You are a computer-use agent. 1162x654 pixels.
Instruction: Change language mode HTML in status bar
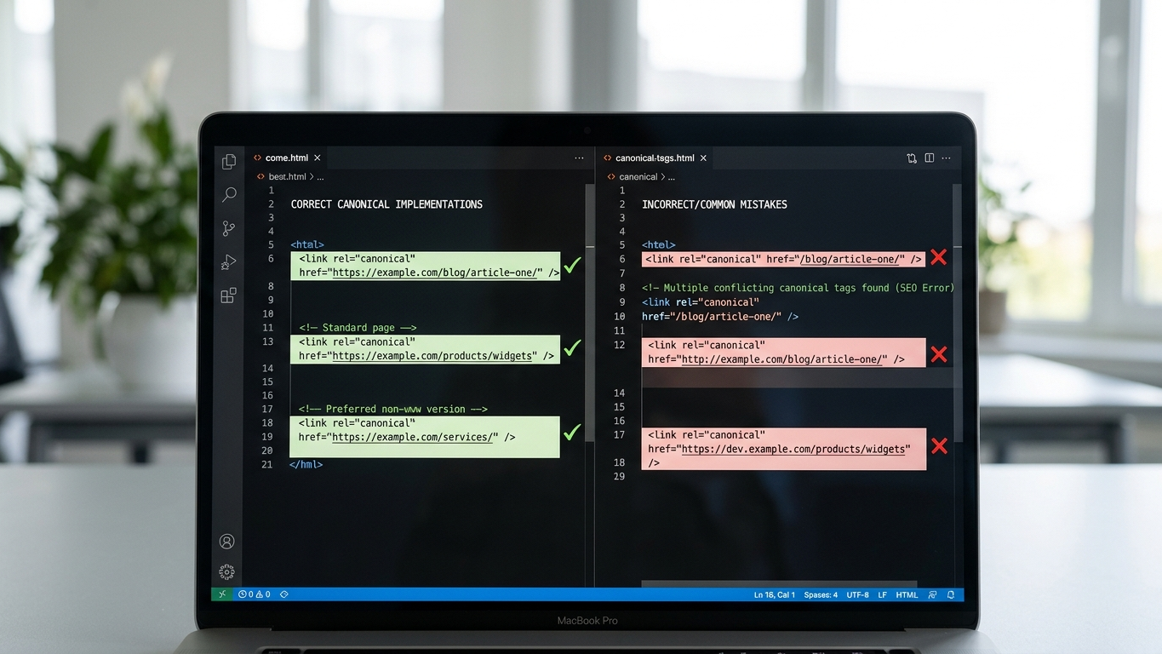(907, 594)
